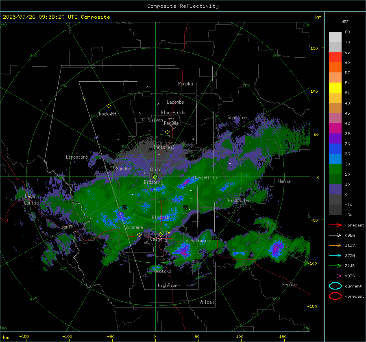This screenshot has width=366, height=342.
Task: Select the yellow radar-site diamond at Olds
Action: 155,177
